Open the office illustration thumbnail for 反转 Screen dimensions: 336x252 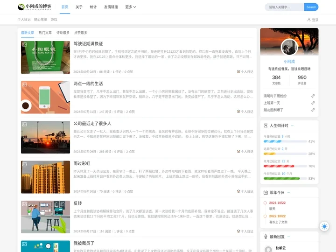(x=45, y=217)
